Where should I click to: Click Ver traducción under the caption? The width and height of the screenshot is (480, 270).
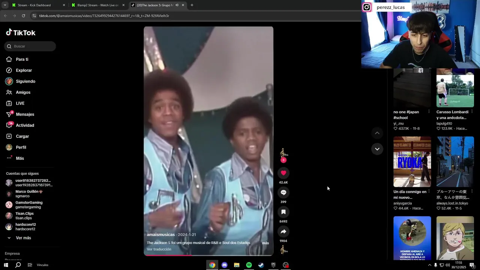click(159, 249)
